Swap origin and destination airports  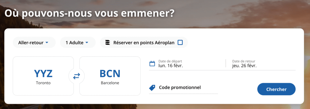click(77, 76)
